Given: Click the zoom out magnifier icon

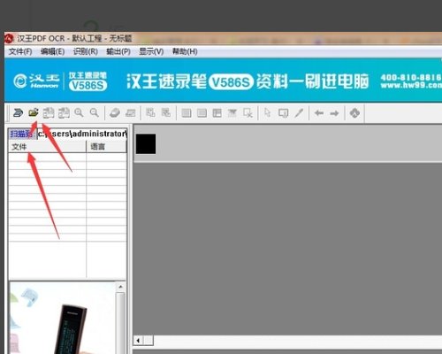Looking at the screenshot, I should [95, 112].
